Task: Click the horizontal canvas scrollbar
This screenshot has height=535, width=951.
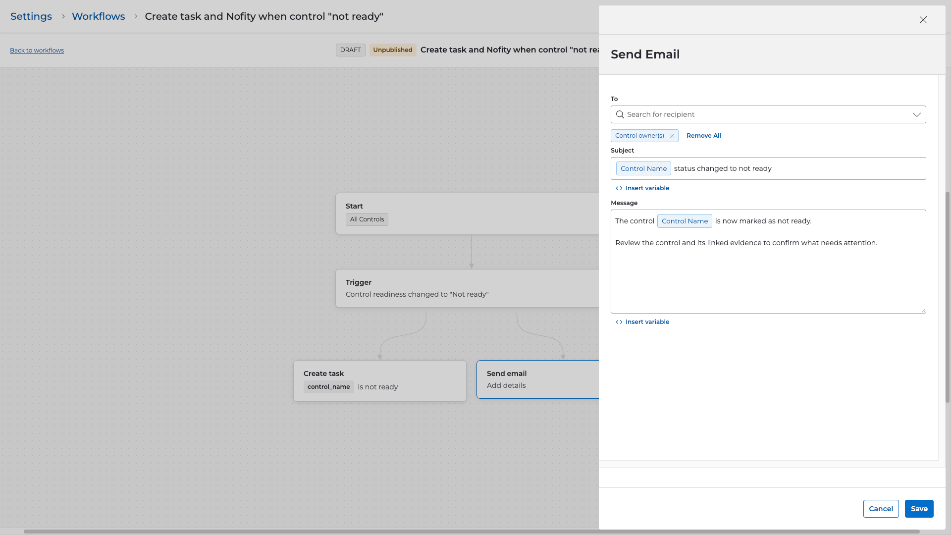Action: (471, 532)
